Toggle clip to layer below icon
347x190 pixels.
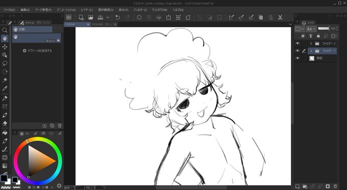(303, 36)
